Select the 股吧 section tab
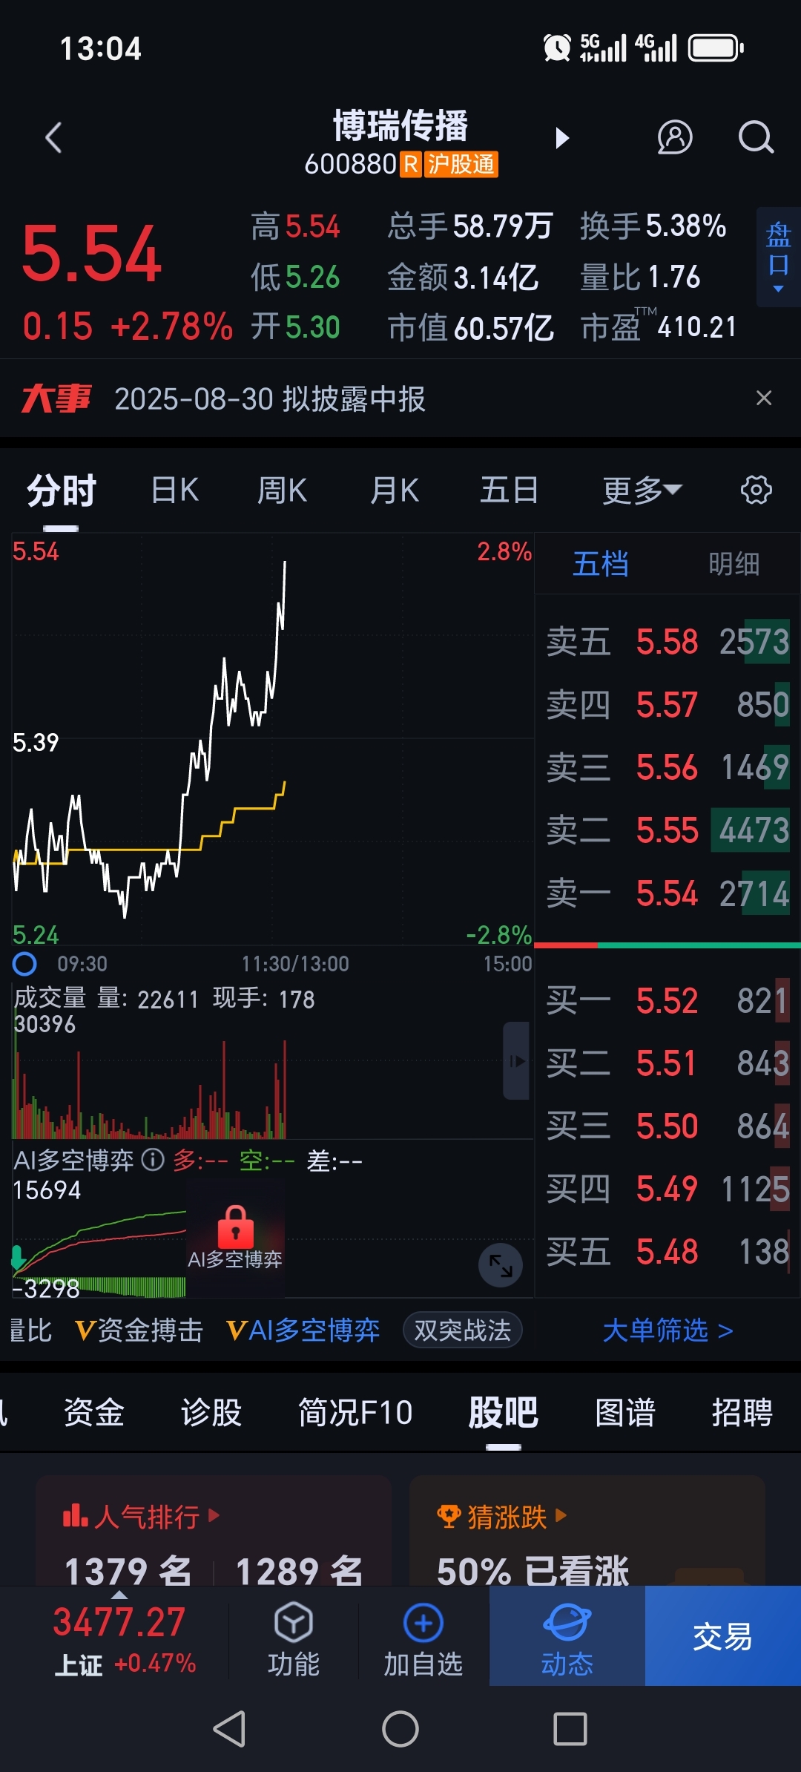Screen dimensions: 801x1772 click(504, 1412)
